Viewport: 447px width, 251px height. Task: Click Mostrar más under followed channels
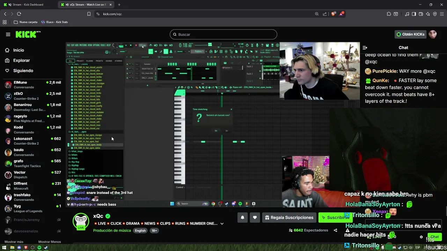[x=14, y=242]
